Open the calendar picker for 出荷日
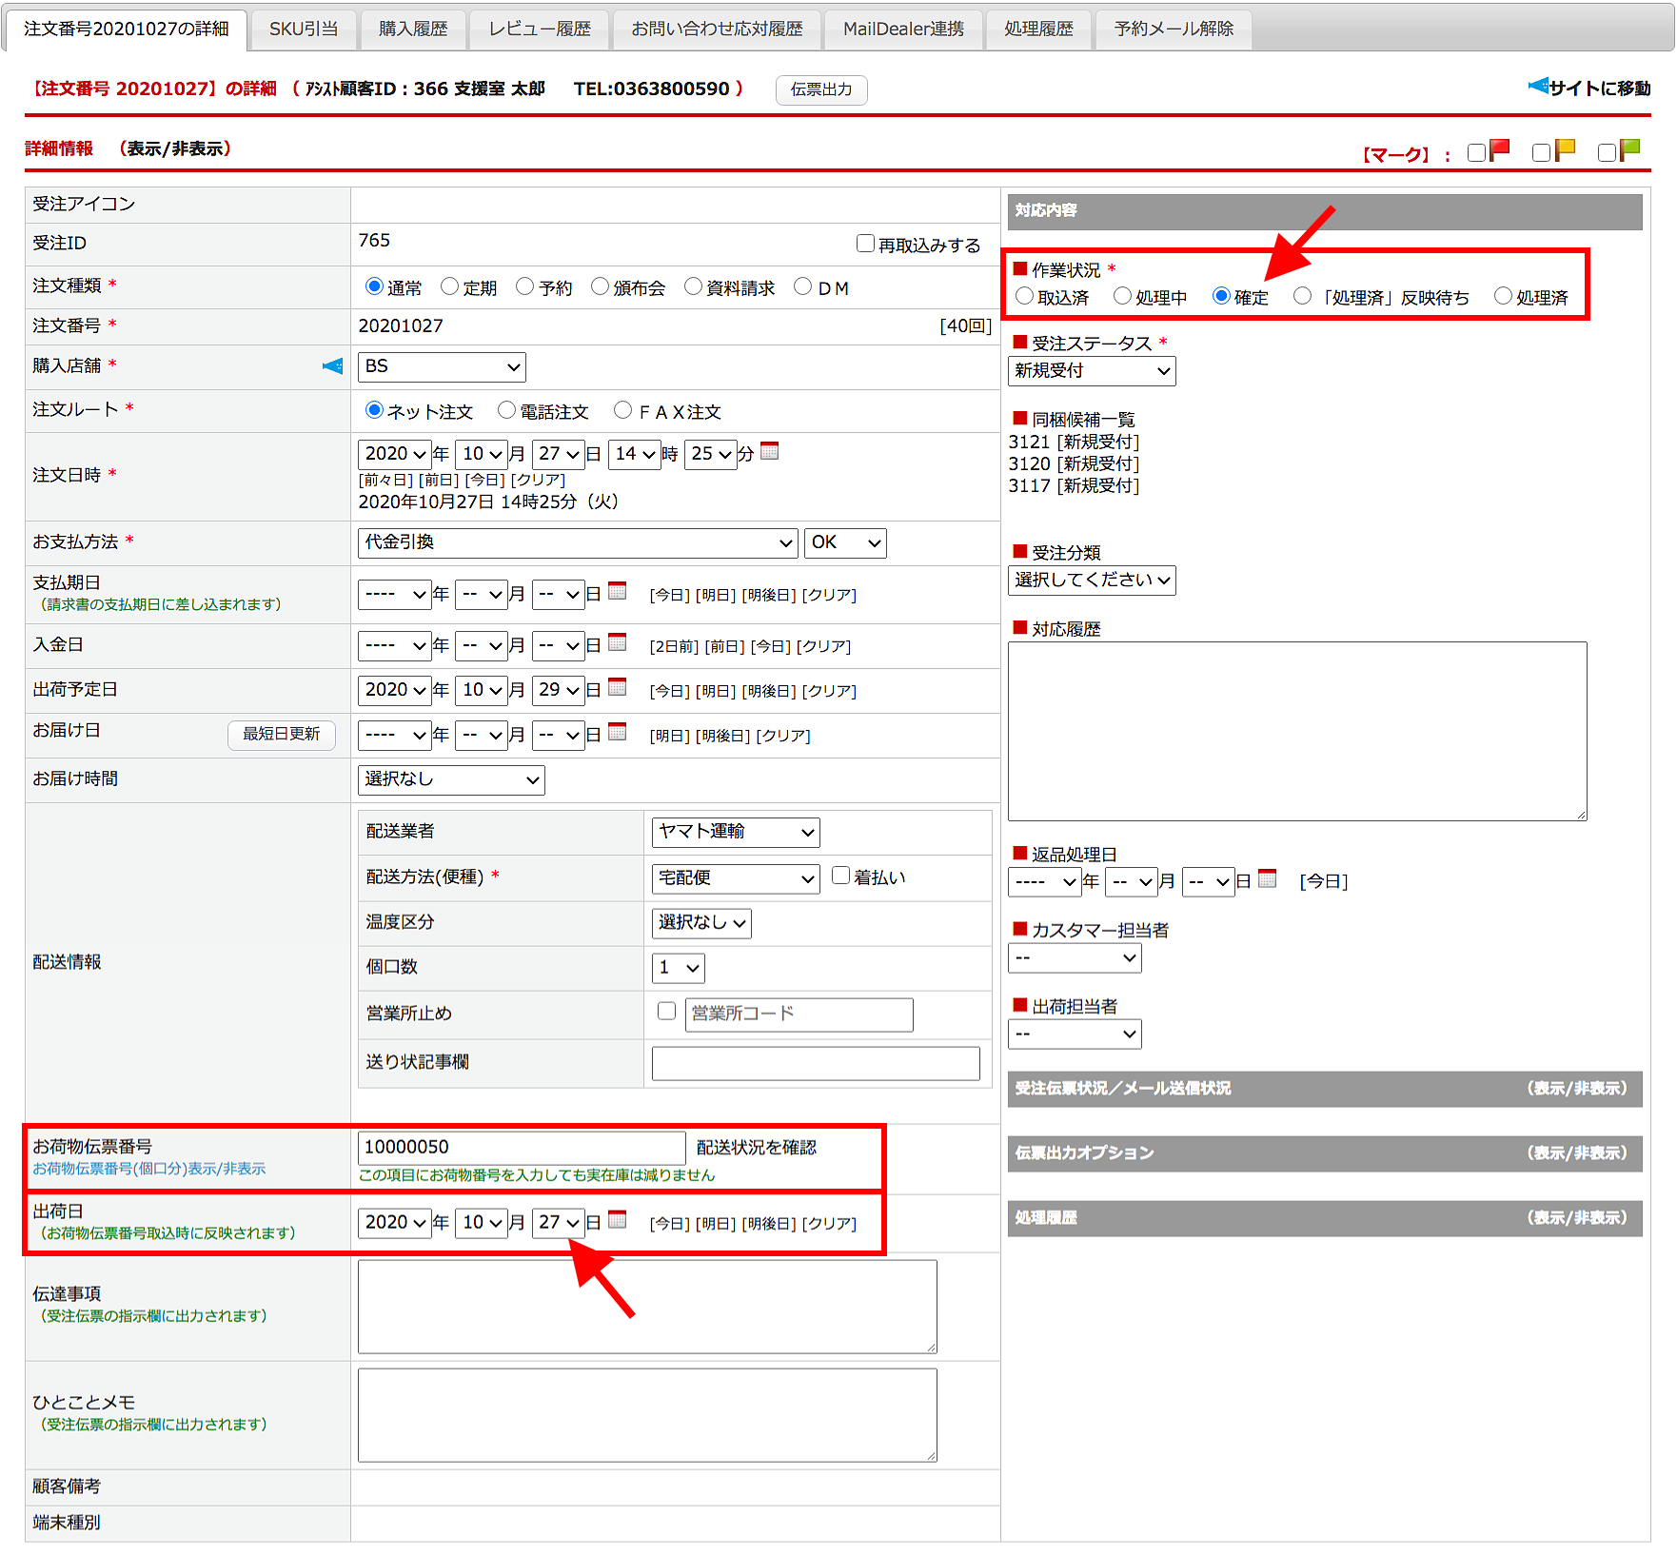 [617, 1219]
